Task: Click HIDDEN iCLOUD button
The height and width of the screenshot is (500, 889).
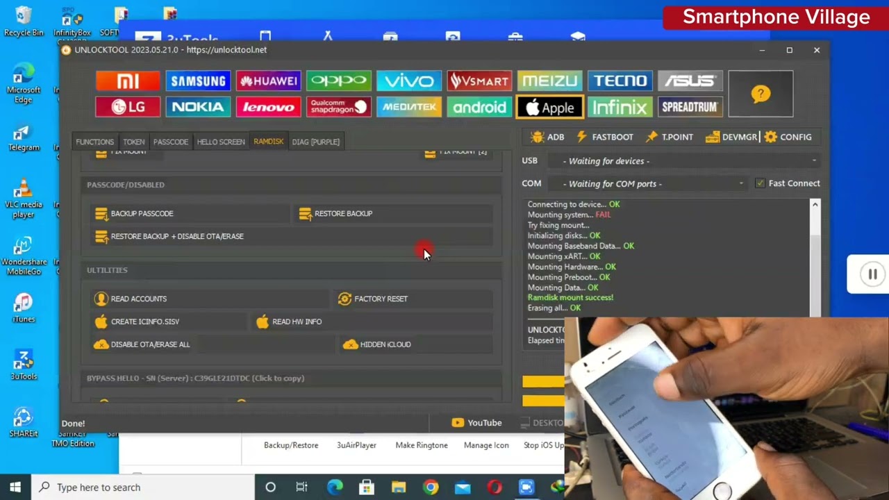Action: point(416,345)
